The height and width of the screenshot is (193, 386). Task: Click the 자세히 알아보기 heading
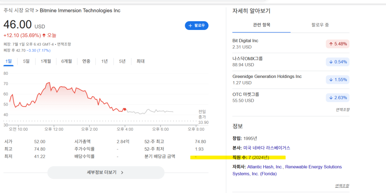251,11
